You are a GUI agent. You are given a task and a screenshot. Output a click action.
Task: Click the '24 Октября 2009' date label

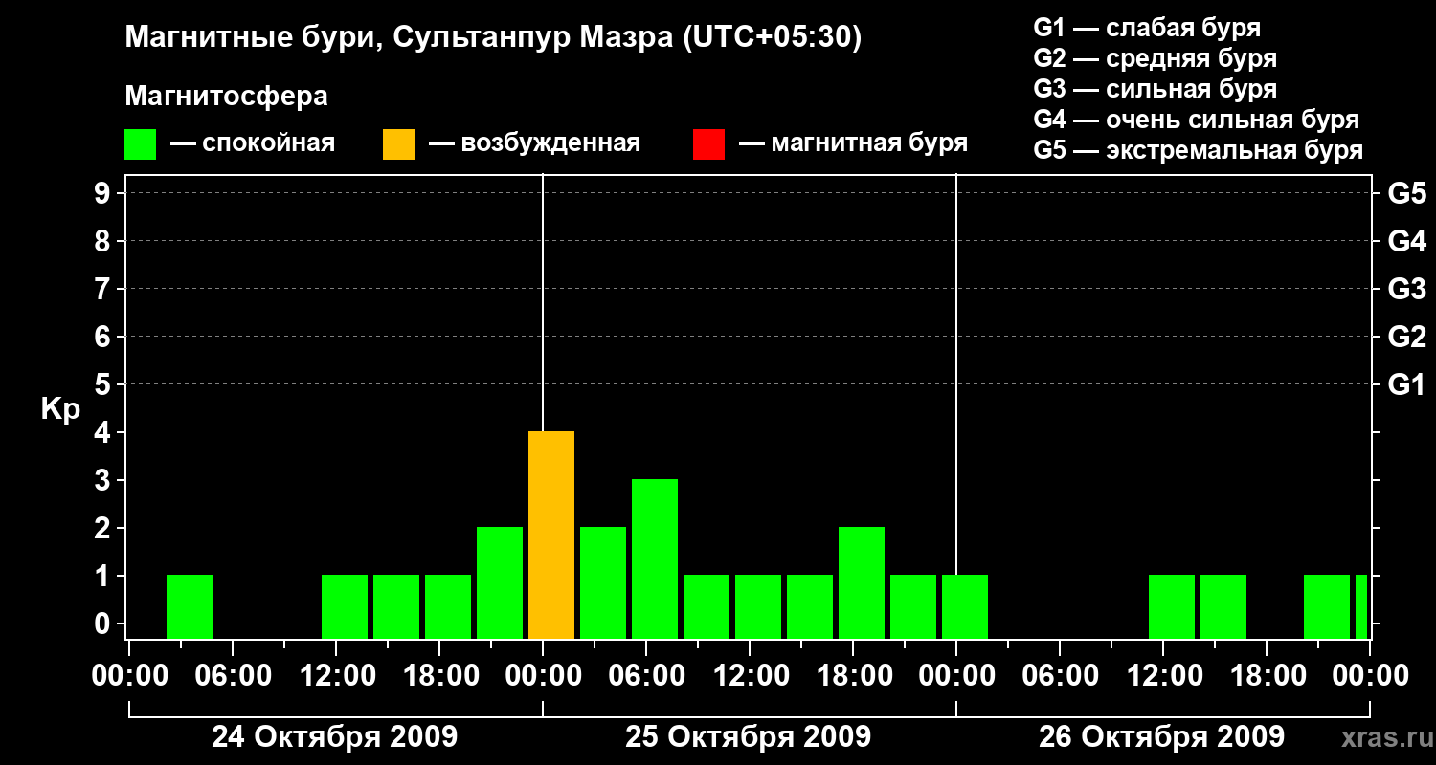click(x=335, y=737)
